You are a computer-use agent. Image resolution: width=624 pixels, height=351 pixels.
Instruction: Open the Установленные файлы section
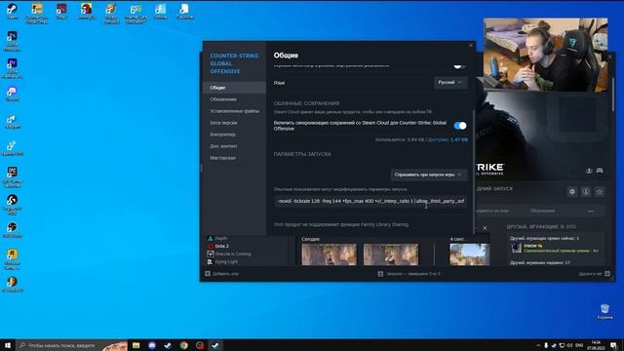pyautogui.click(x=234, y=111)
